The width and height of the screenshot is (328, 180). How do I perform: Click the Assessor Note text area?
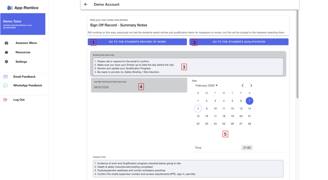point(188,169)
